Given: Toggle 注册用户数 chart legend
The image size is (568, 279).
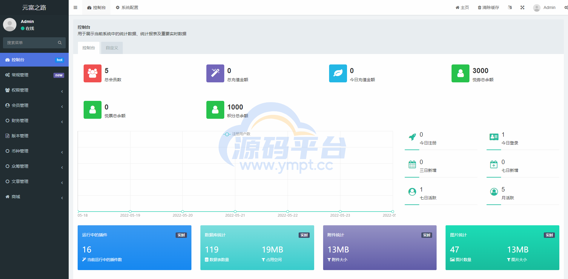Looking at the screenshot, I should point(237,134).
